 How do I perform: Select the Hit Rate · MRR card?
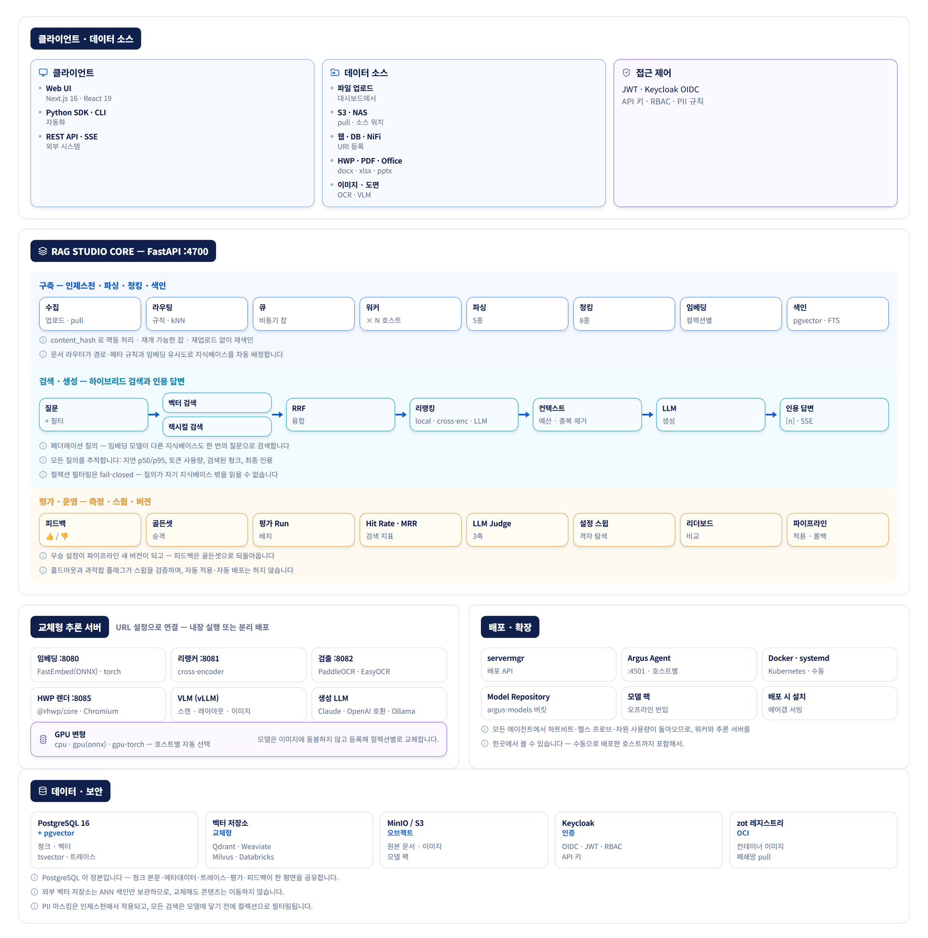[410, 530]
